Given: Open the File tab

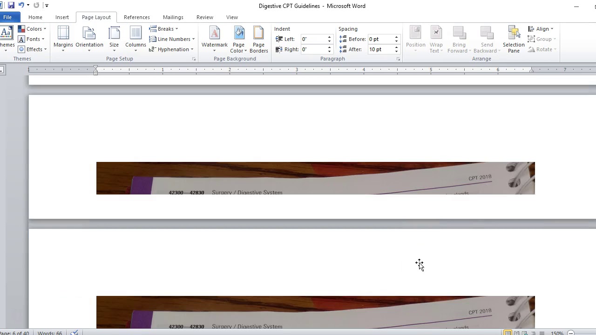Looking at the screenshot, I should [x=7, y=17].
